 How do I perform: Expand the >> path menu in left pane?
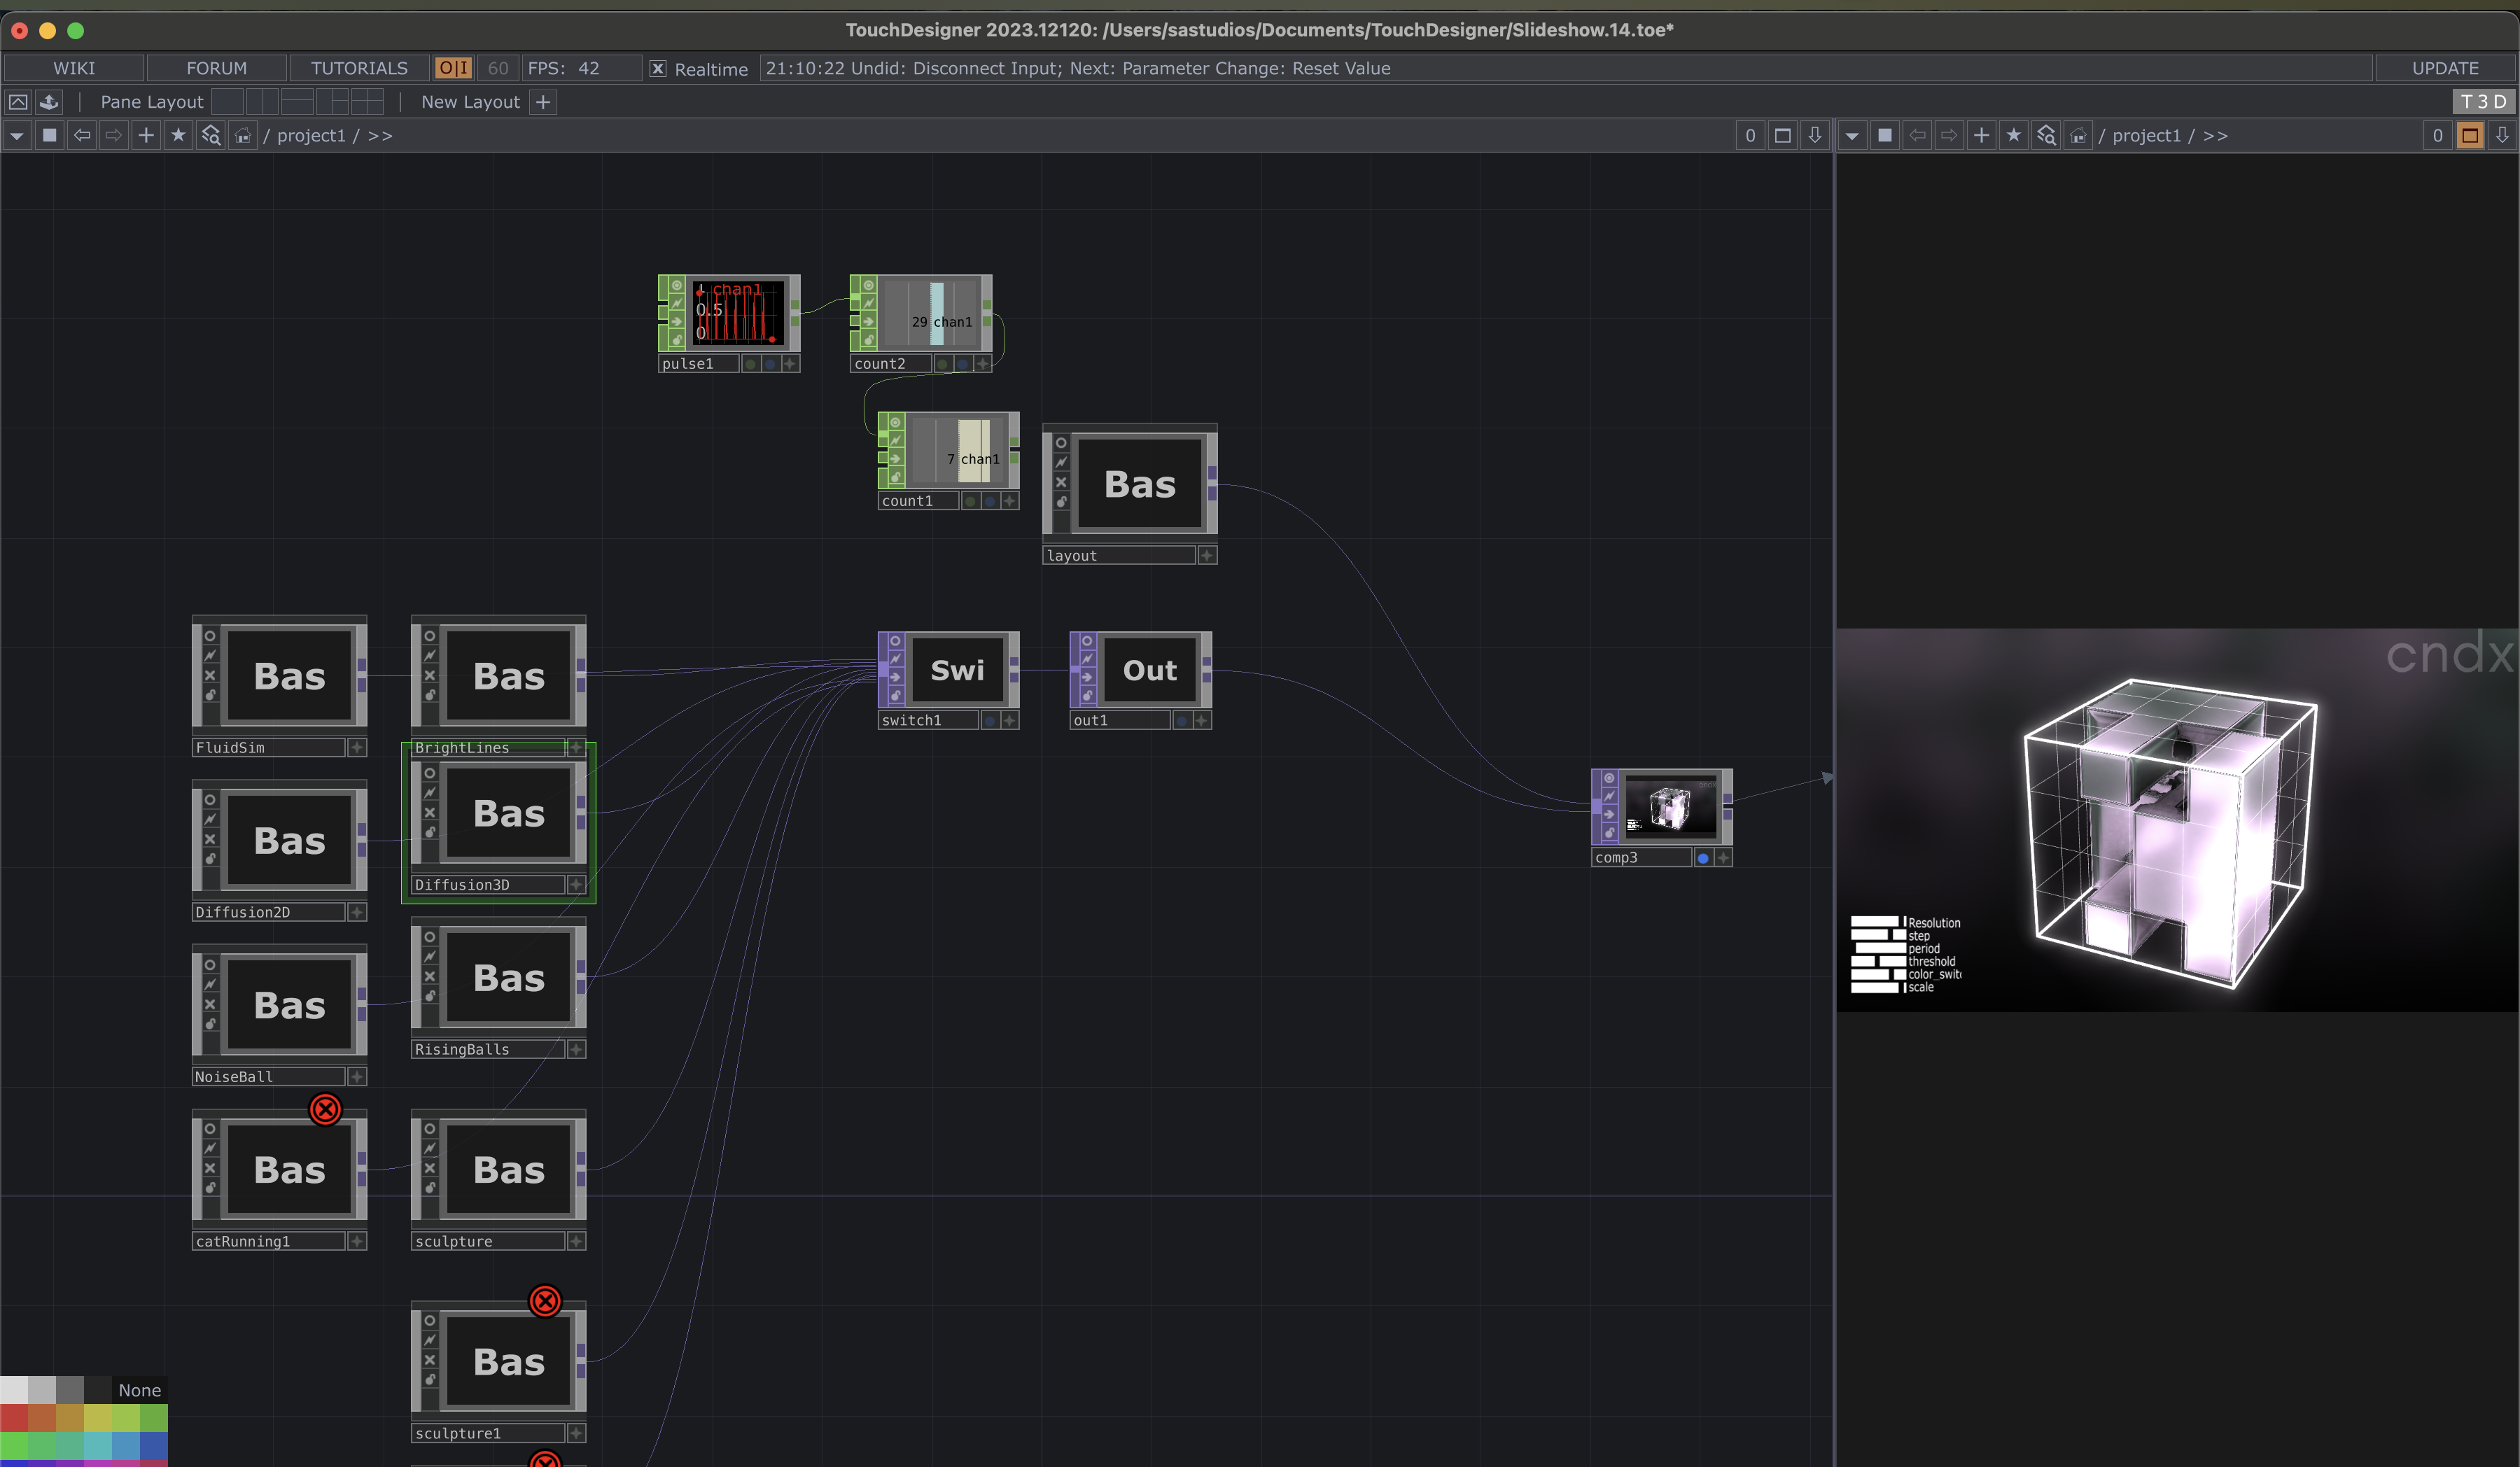(x=380, y=135)
